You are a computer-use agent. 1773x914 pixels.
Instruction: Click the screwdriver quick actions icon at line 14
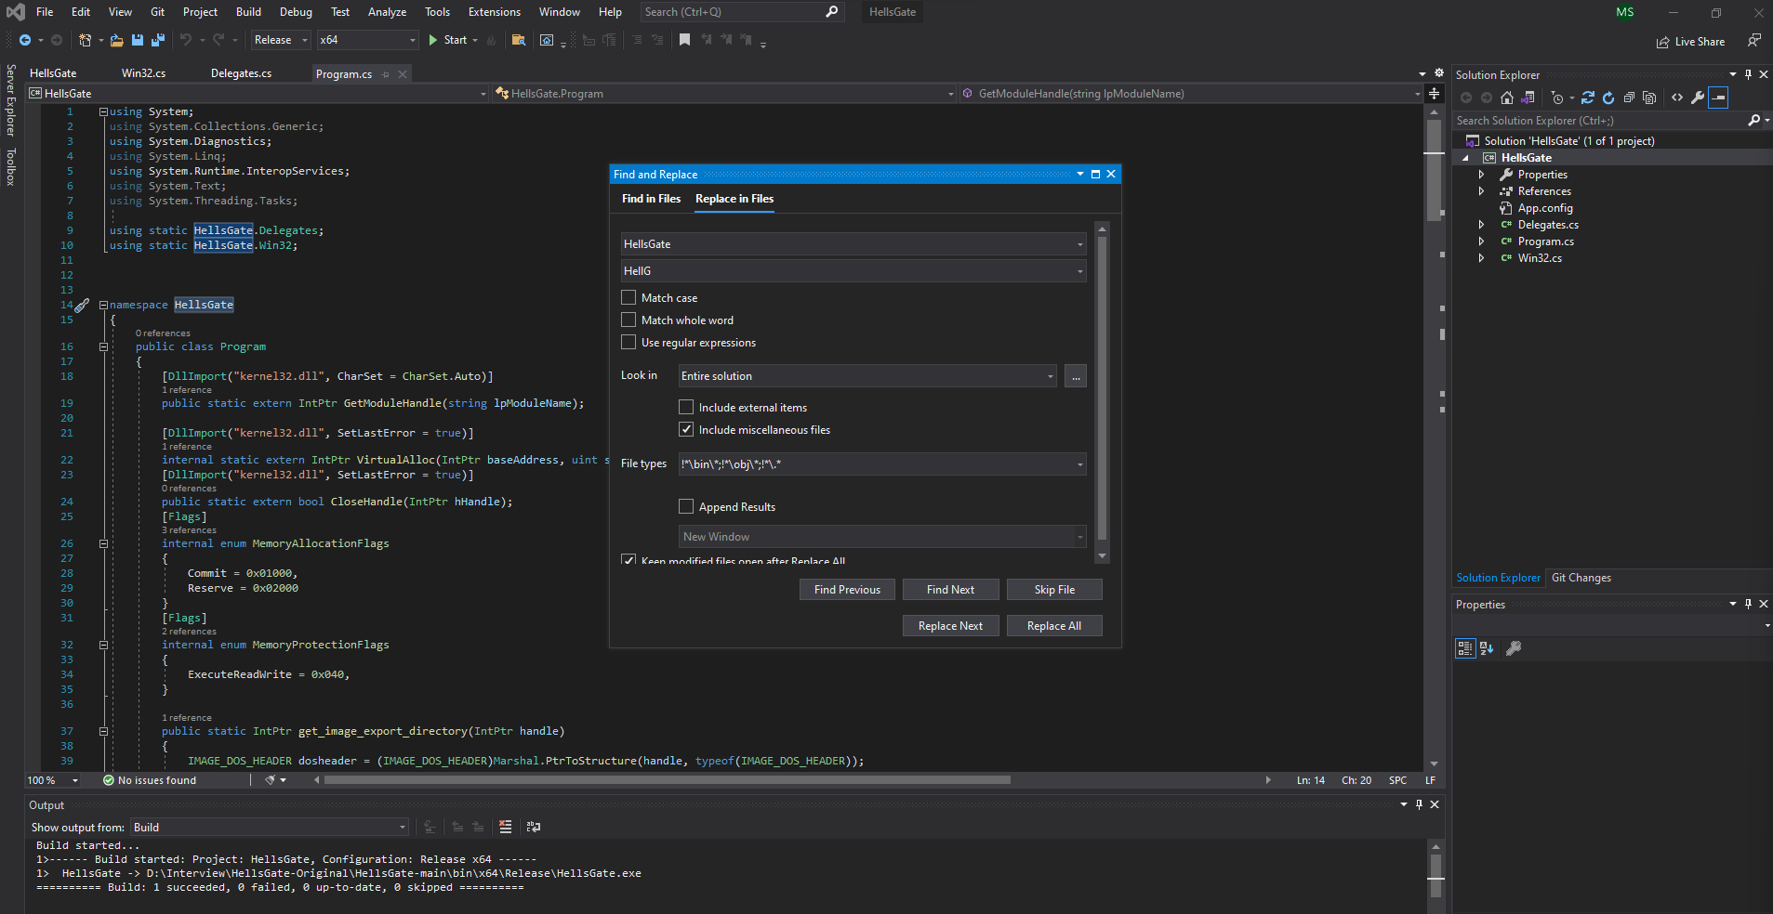[x=83, y=305]
